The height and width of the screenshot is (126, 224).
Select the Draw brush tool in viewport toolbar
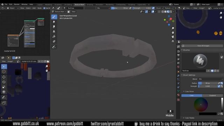pyautogui.click(x=54, y=17)
